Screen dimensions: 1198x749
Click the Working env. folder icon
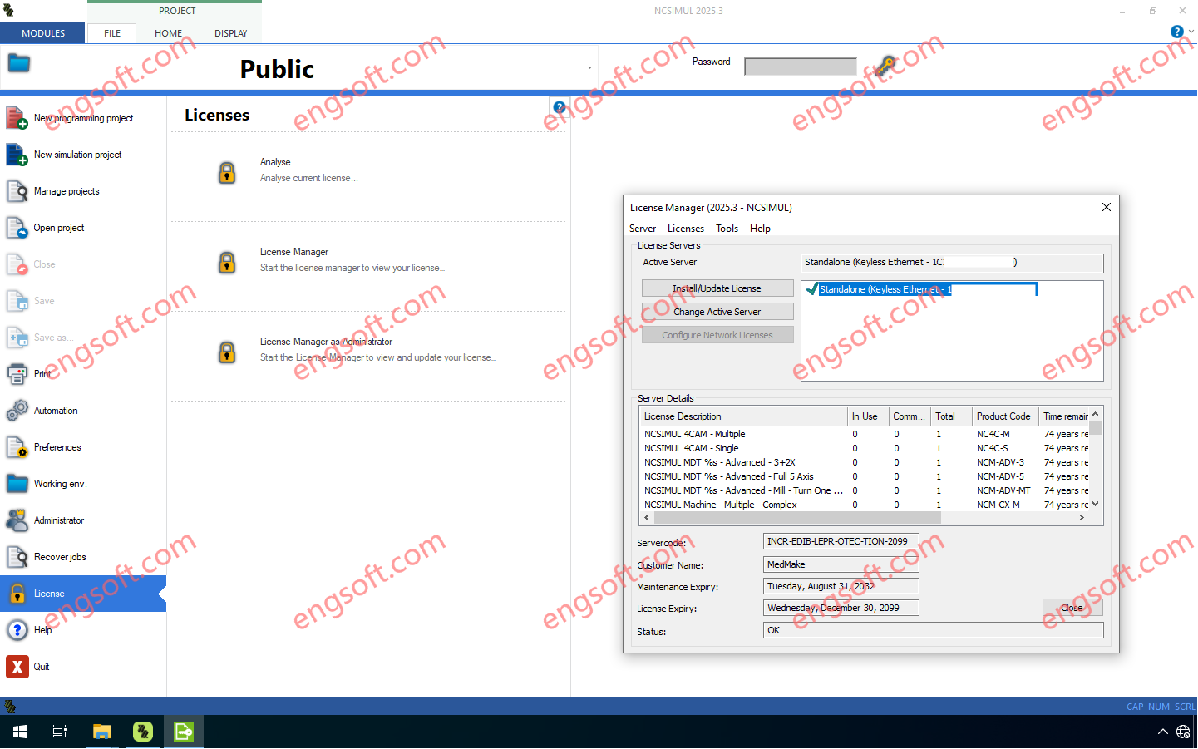coord(17,484)
